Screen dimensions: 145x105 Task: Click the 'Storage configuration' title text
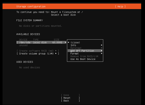31,7
